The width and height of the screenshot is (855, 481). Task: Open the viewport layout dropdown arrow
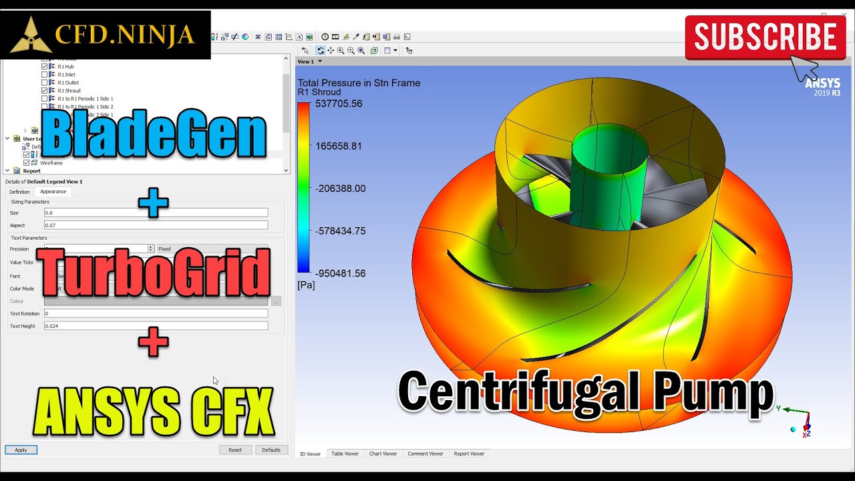coord(395,51)
